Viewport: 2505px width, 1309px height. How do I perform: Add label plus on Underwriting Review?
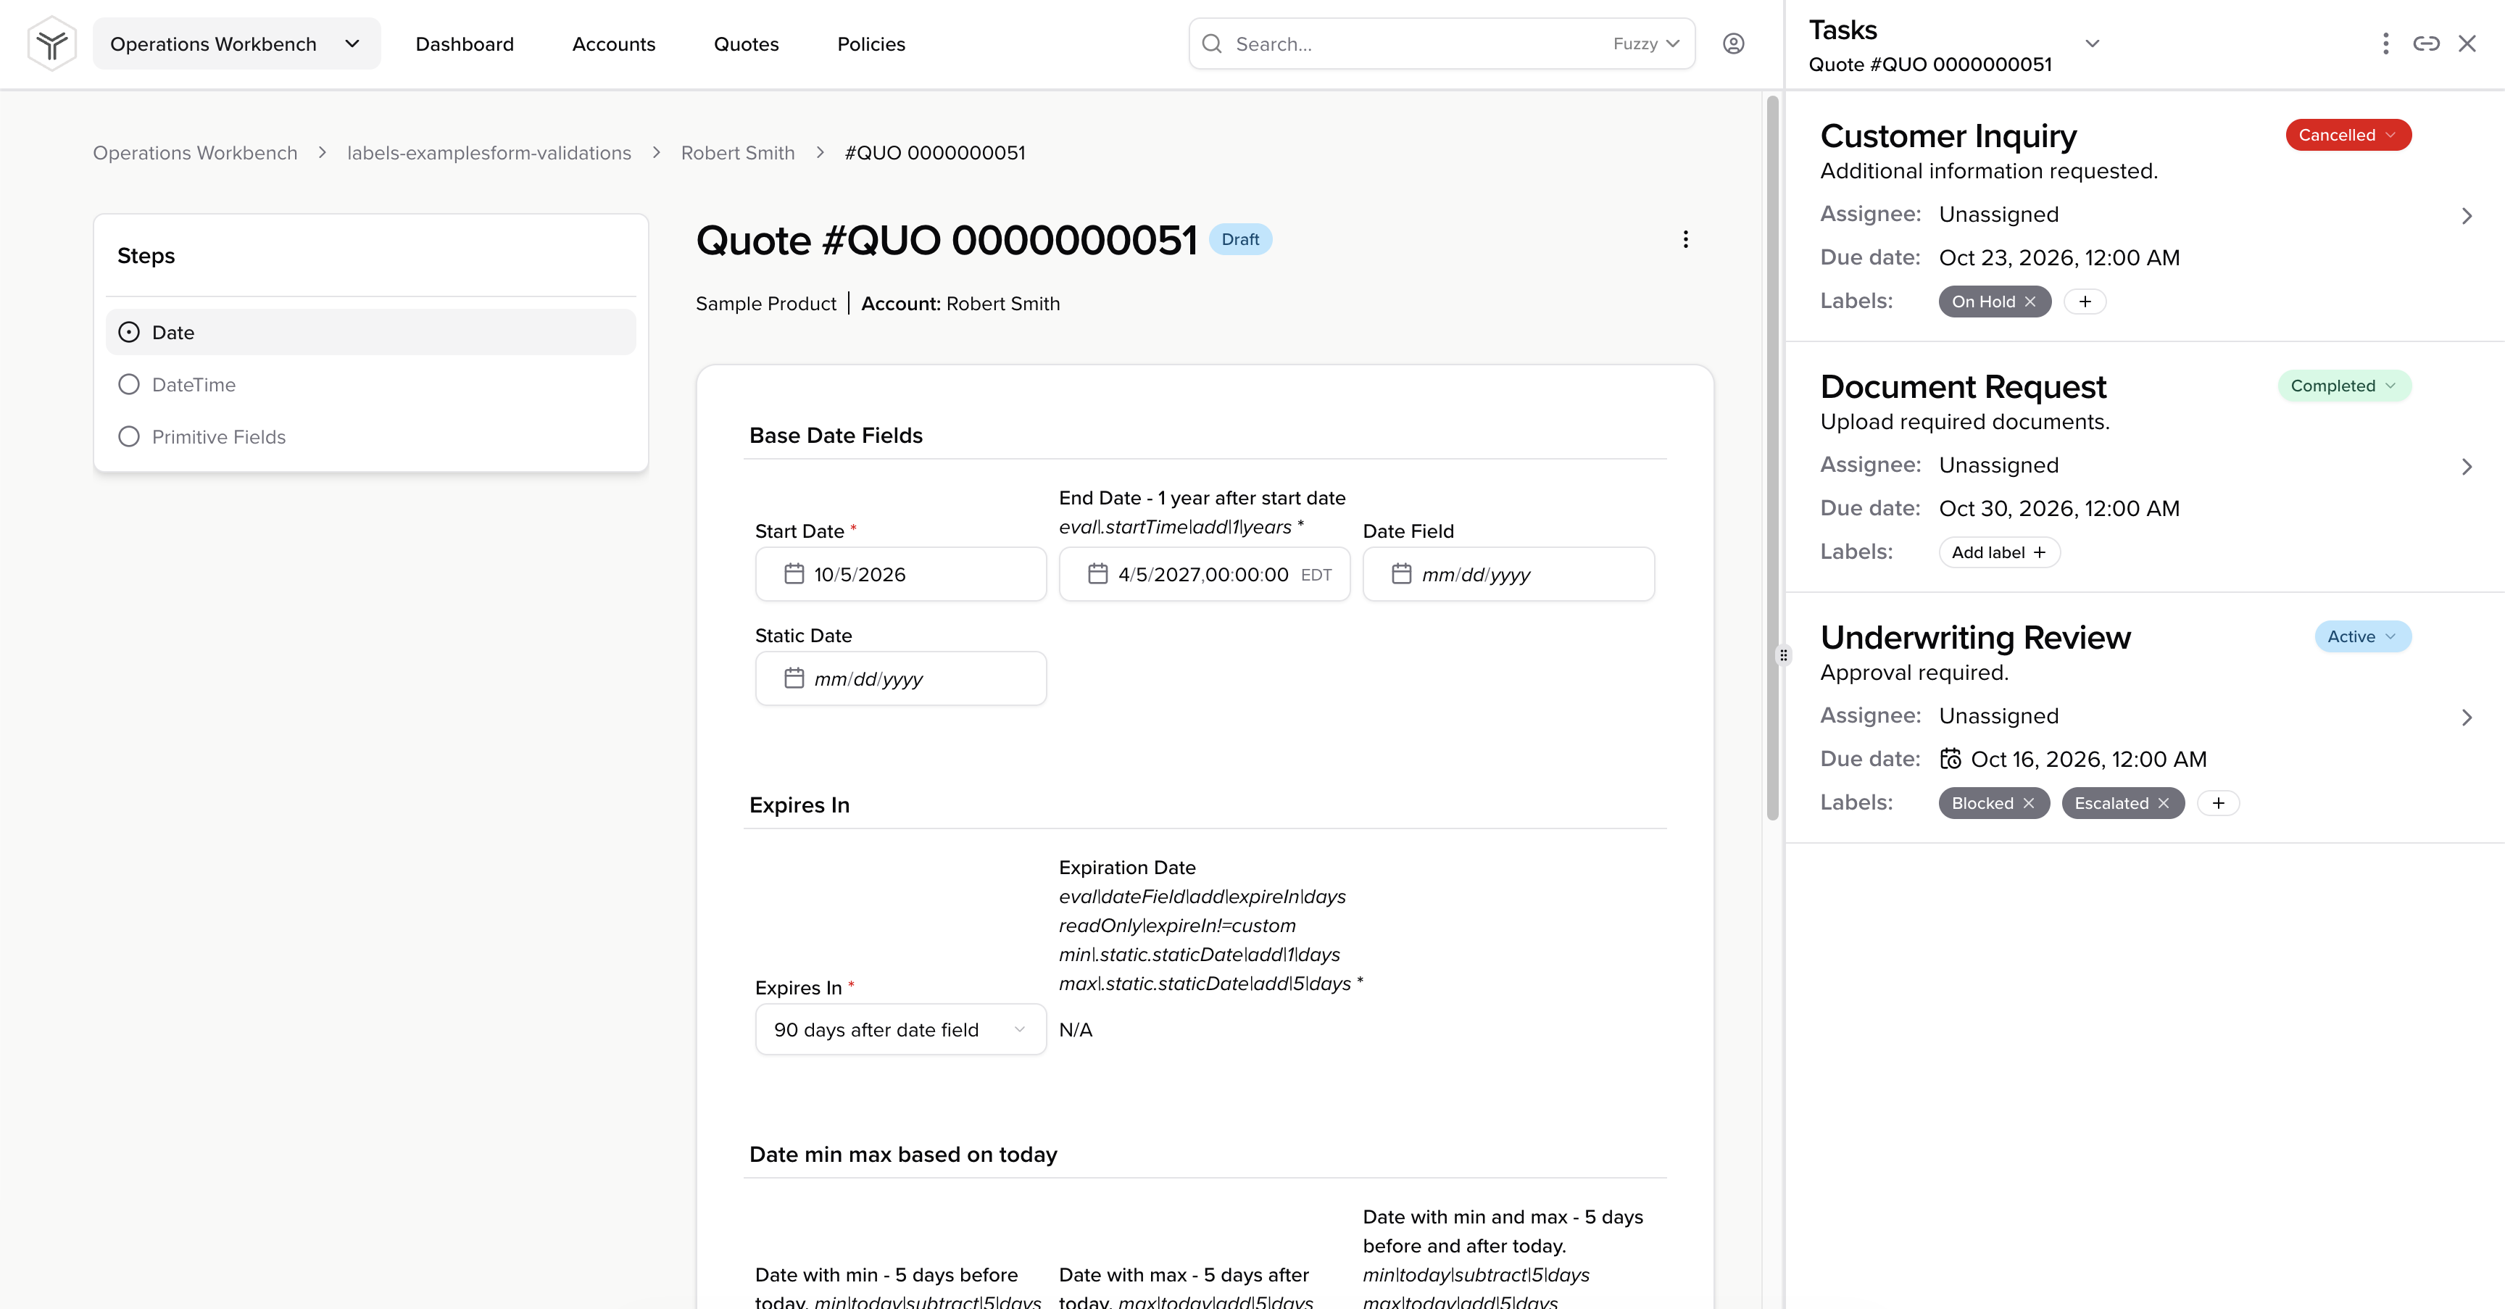coord(2218,803)
